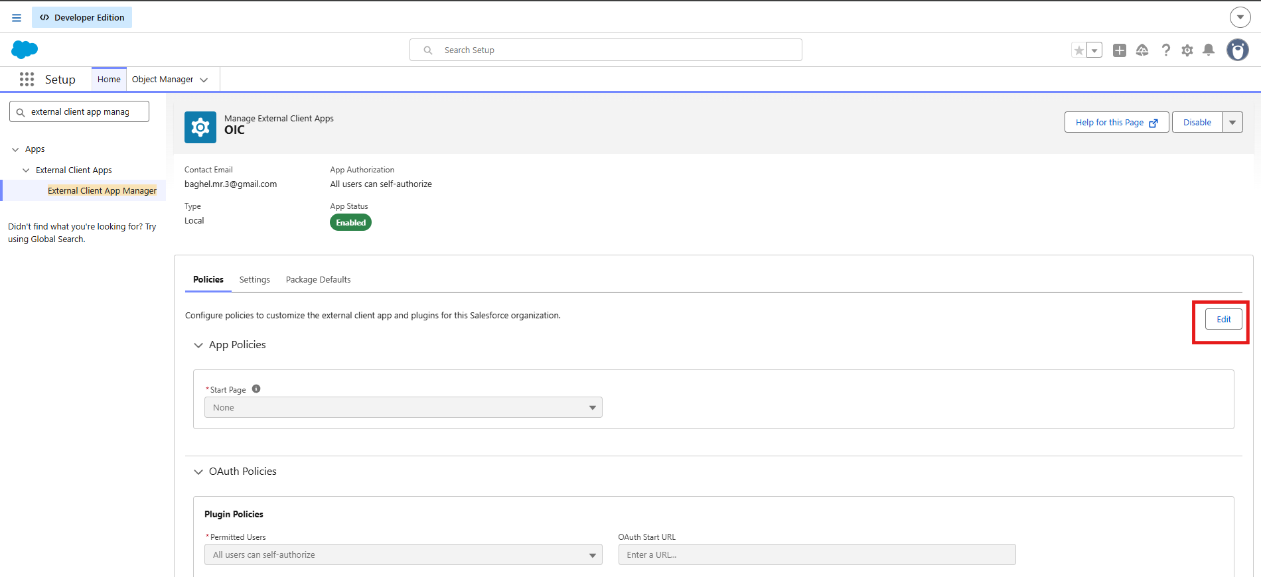Open the App Launcher dots grid

click(27, 80)
